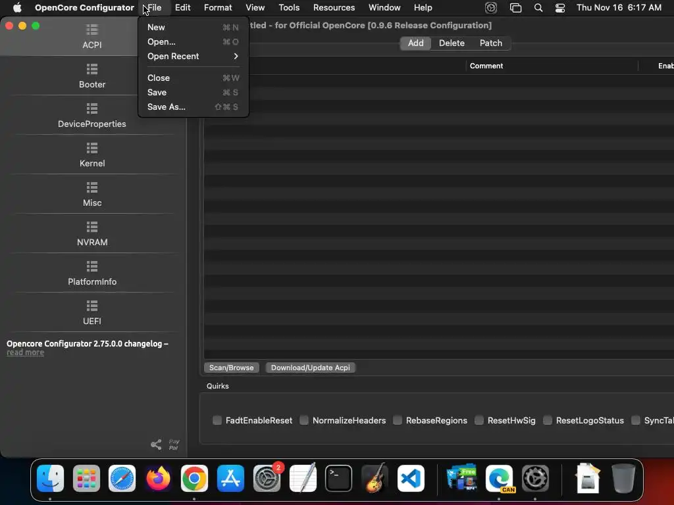Launch Visual Studio Code from the Dock
The height and width of the screenshot is (505, 674).
411,478
